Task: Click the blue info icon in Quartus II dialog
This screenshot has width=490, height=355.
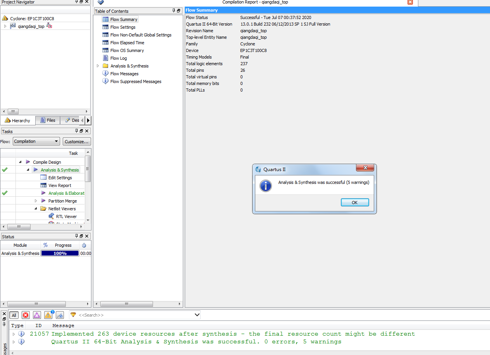Action: pos(265,185)
